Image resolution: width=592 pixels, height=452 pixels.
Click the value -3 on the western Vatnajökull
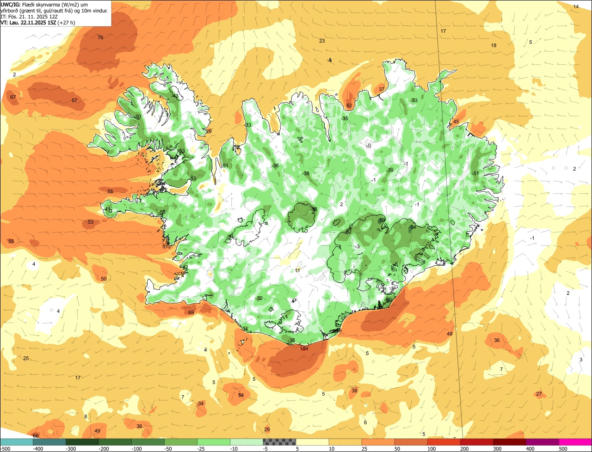click(x=357, y=246)
